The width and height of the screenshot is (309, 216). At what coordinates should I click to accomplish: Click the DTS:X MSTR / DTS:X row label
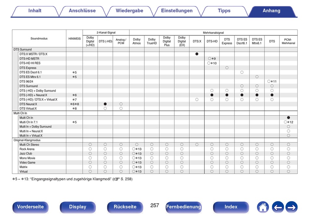[x=33, y=54]
